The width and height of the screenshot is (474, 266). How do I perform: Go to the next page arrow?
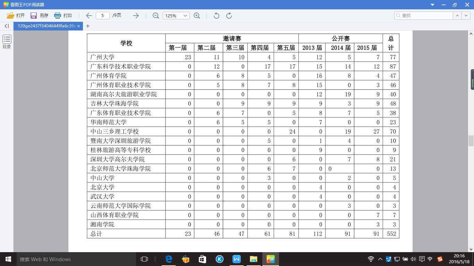pos(136,16)
